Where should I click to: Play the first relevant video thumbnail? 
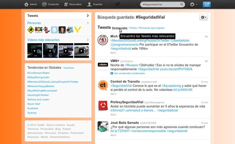click(35, 51)
